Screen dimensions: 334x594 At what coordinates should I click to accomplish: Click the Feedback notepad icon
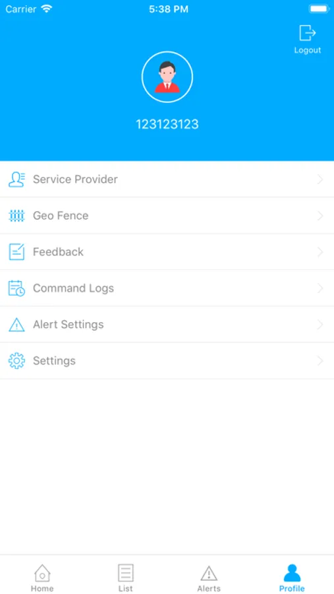tap(16, 252)
